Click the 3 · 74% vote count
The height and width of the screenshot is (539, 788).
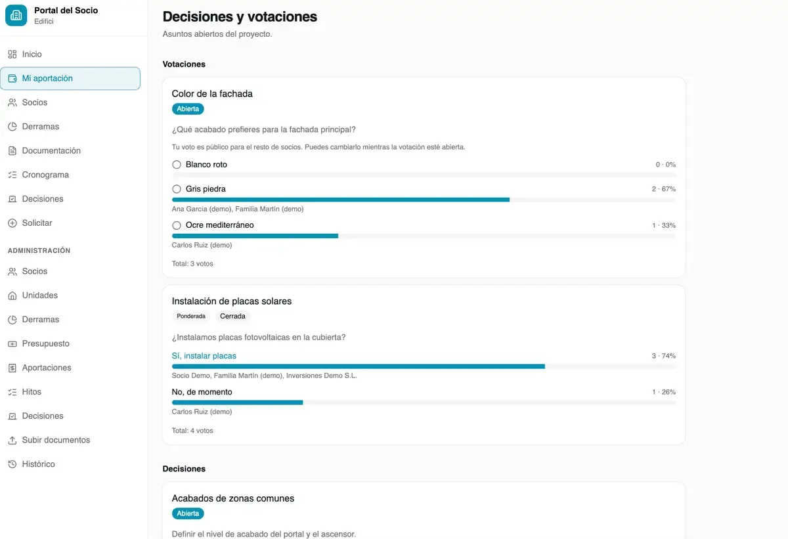[664, 356]
